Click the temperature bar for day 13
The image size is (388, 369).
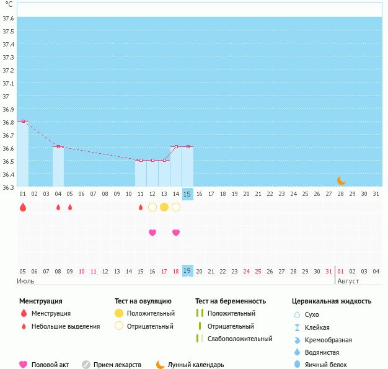tap(164, 174)
